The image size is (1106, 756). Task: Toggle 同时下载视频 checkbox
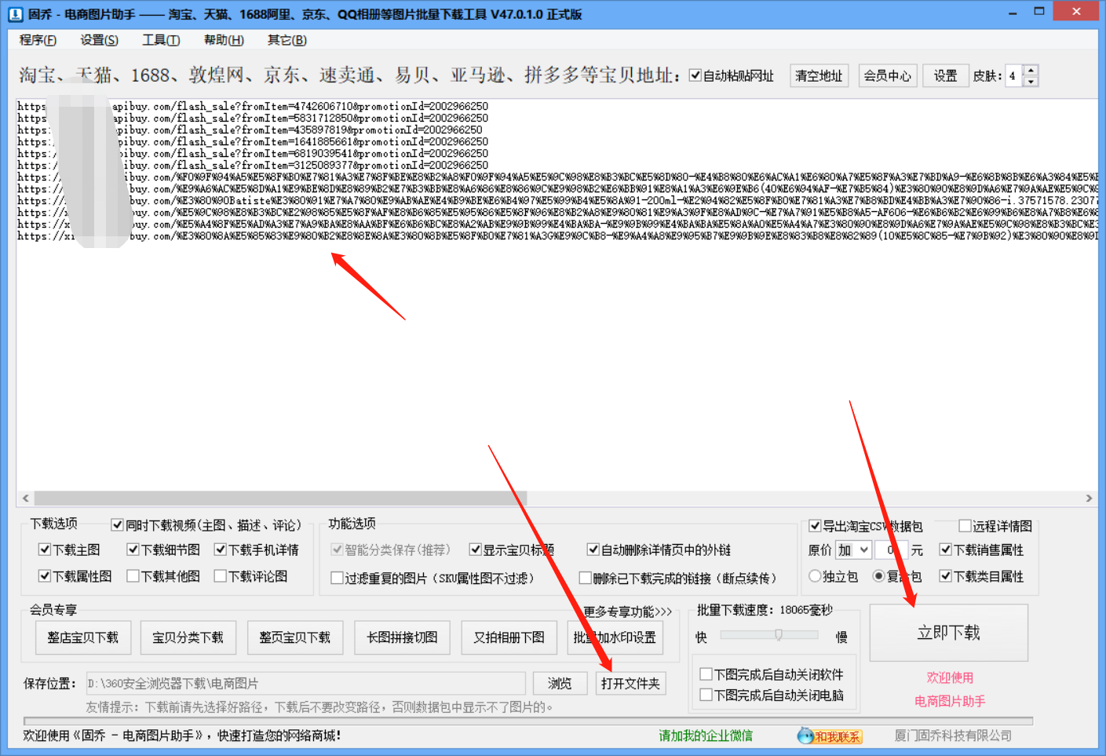click(x=117, y=524)
